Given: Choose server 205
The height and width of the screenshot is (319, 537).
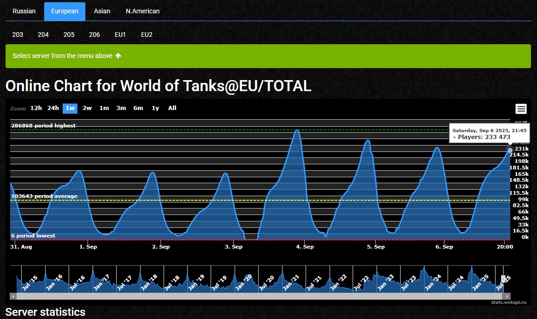Looking at the screenshot, I should click(x=69, y=35).
